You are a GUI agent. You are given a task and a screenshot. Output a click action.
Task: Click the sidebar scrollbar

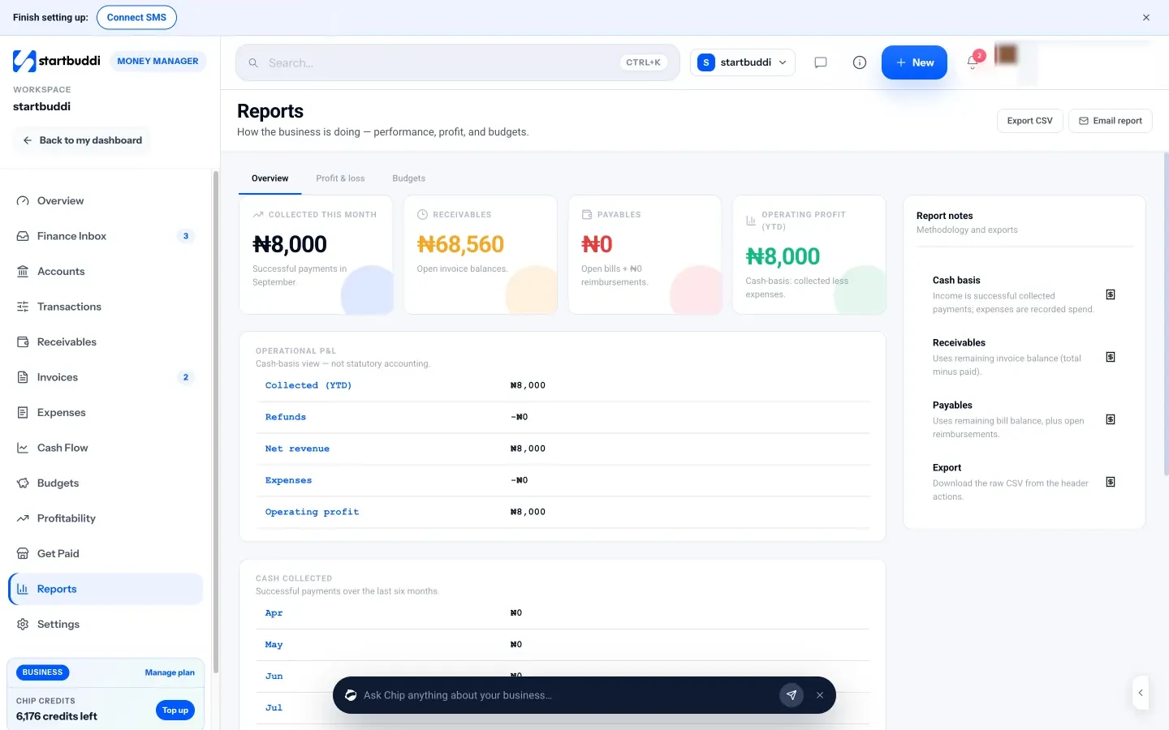click(x=215, y=422)
